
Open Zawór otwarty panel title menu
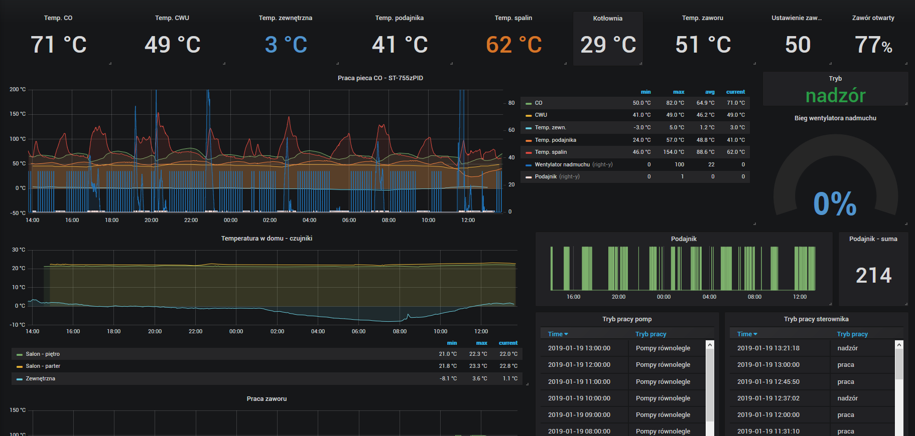coord(873,18)
